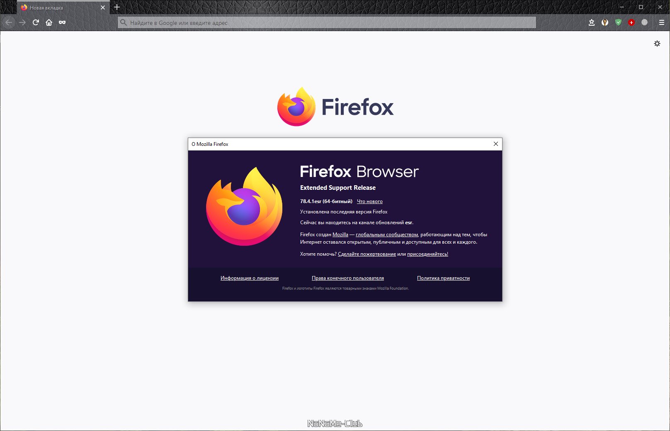Go forward with the forward arrow

[x=22, y=22]
